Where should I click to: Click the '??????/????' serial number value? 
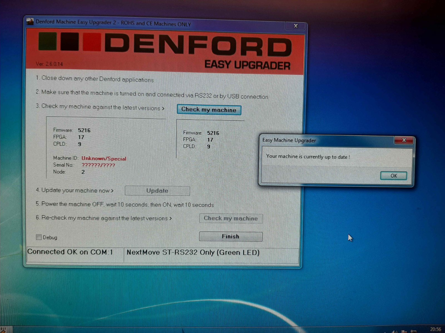(x=98, y=165)
